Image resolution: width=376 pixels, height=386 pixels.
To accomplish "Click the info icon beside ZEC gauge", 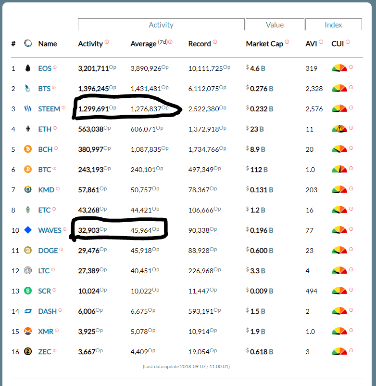I will tap(351, 350).
